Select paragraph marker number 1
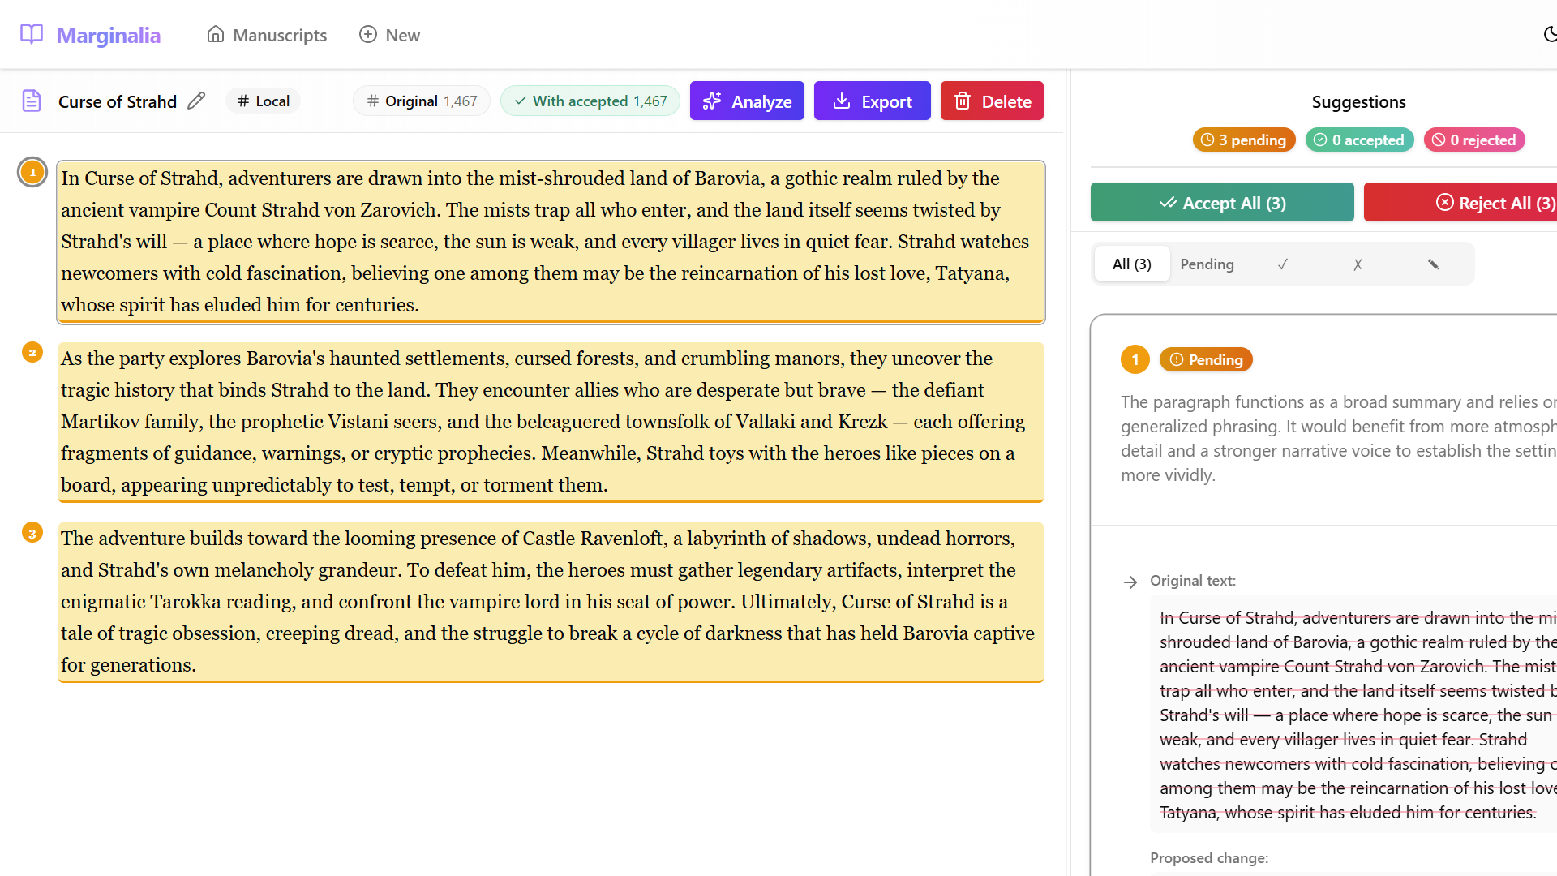Screen dimensions: 1557x876 [x=32, y=172]
